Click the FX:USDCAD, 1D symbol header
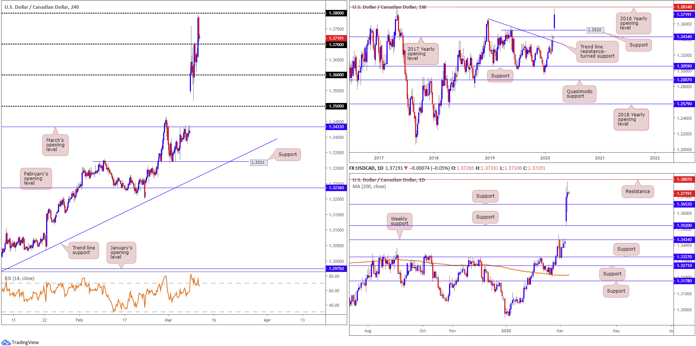Screen dimensions: 696x346 [366, 168]
